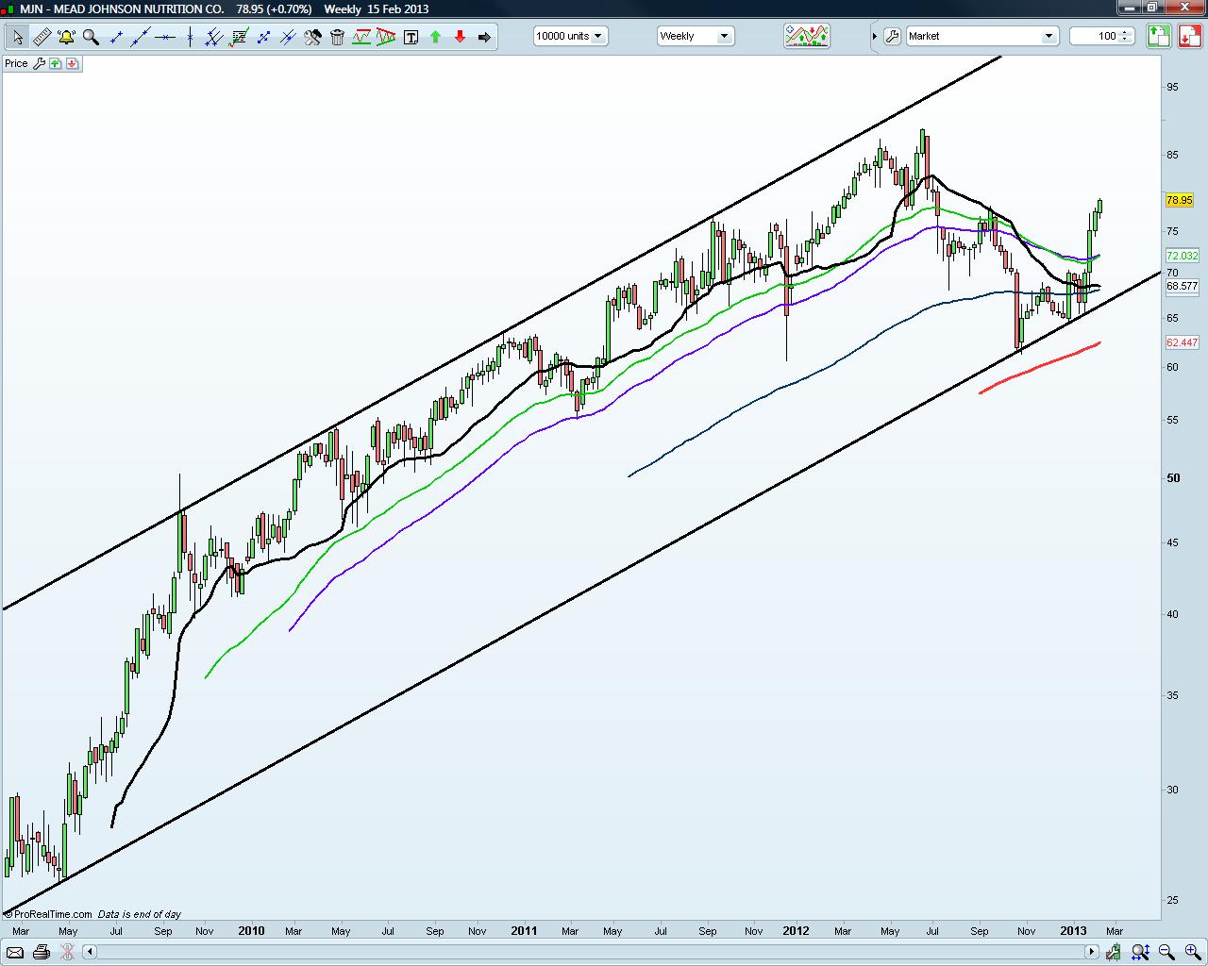Click the zoom with arrows fit icon
Screen dimensions: 1208x966
point(1140,953)
